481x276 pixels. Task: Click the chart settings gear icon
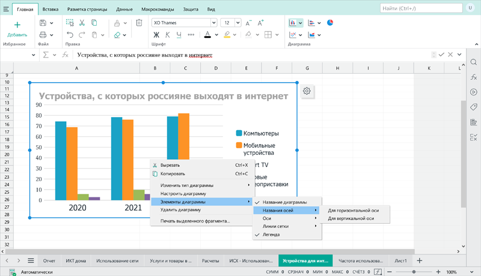tap(307, 91)
